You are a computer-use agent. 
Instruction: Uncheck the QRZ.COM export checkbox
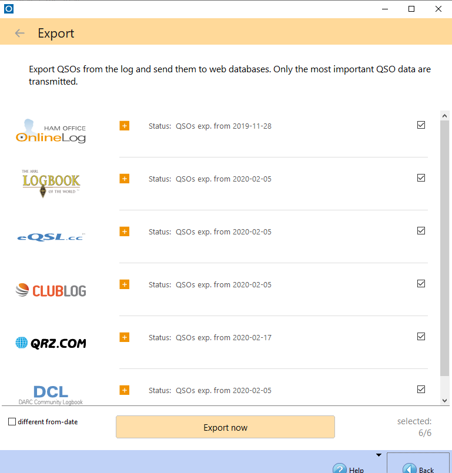coord(421,336)
